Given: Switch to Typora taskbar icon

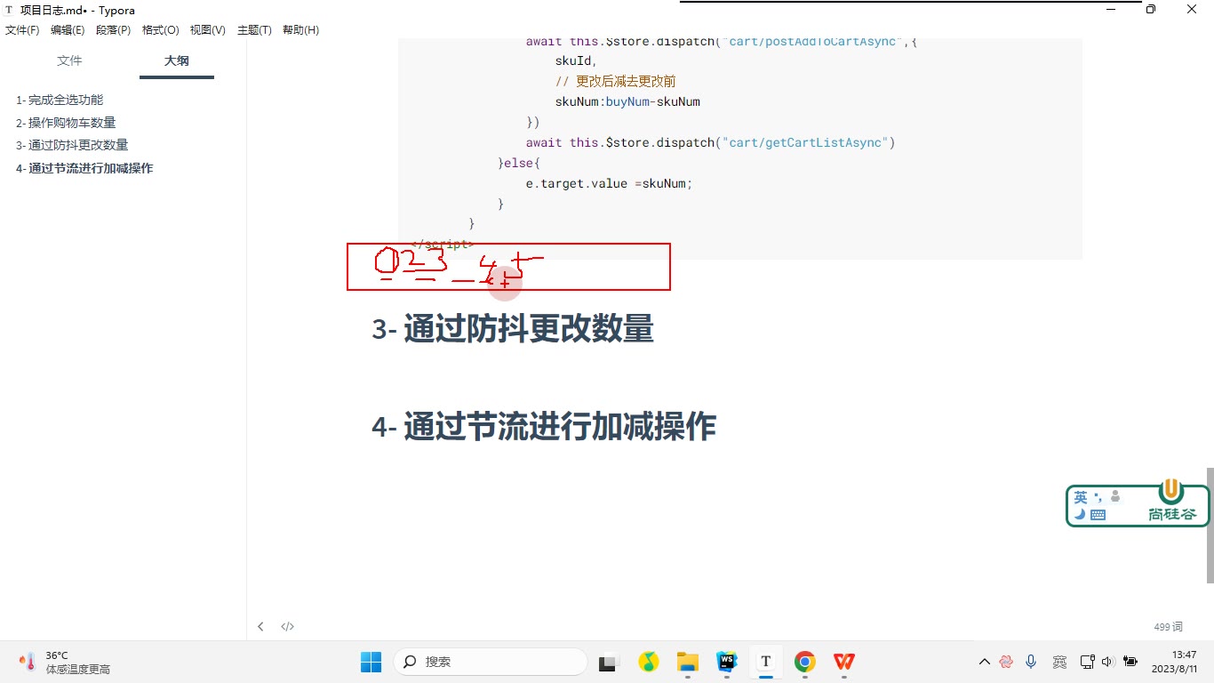Looking at the screenshot, I should tap(765, 662).
